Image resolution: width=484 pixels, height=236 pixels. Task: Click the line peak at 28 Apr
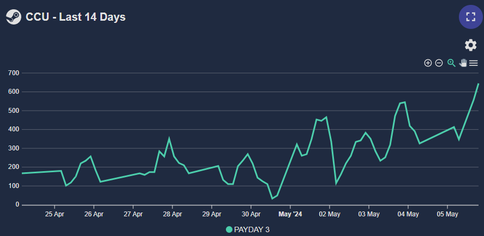click(x=169, y=138)
